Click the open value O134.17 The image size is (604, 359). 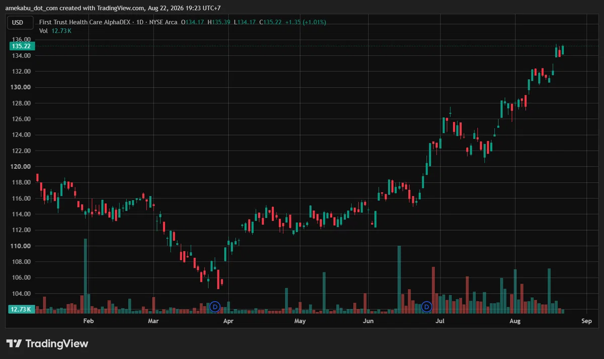(193, 22)
